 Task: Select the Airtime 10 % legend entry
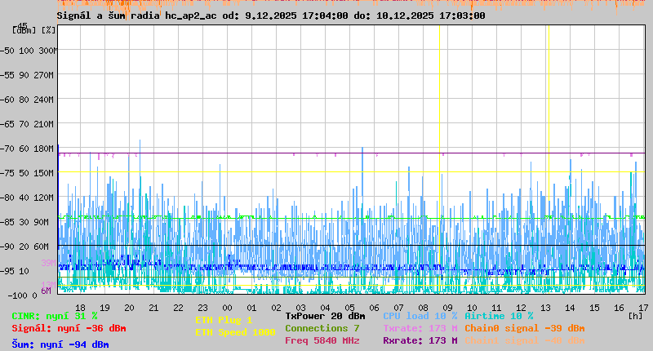coord(499,316)
